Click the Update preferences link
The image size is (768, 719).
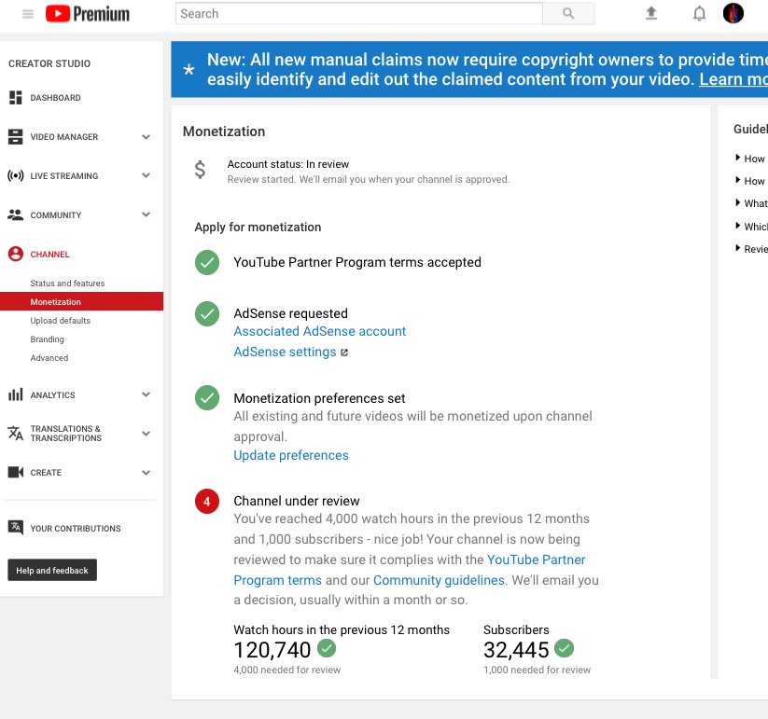[x=291, y=455]
